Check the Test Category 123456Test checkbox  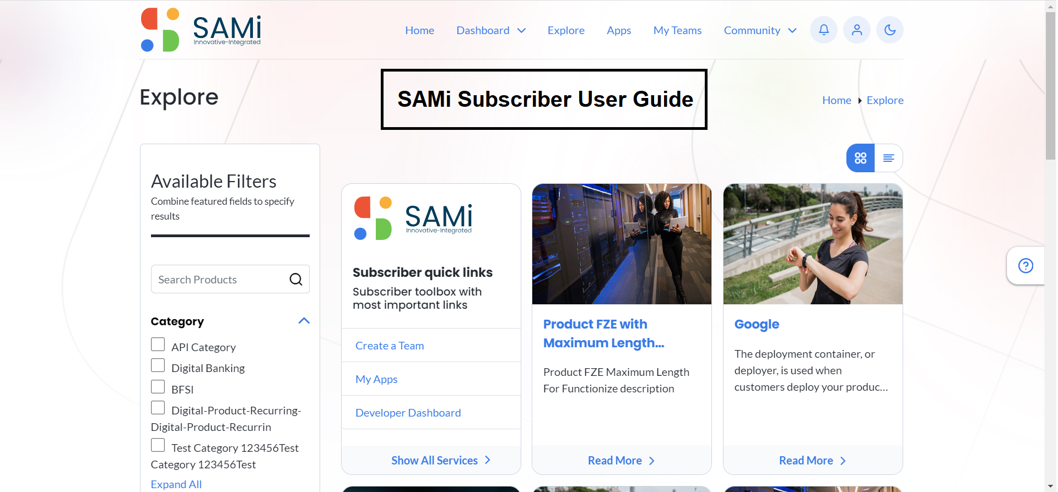158,445
